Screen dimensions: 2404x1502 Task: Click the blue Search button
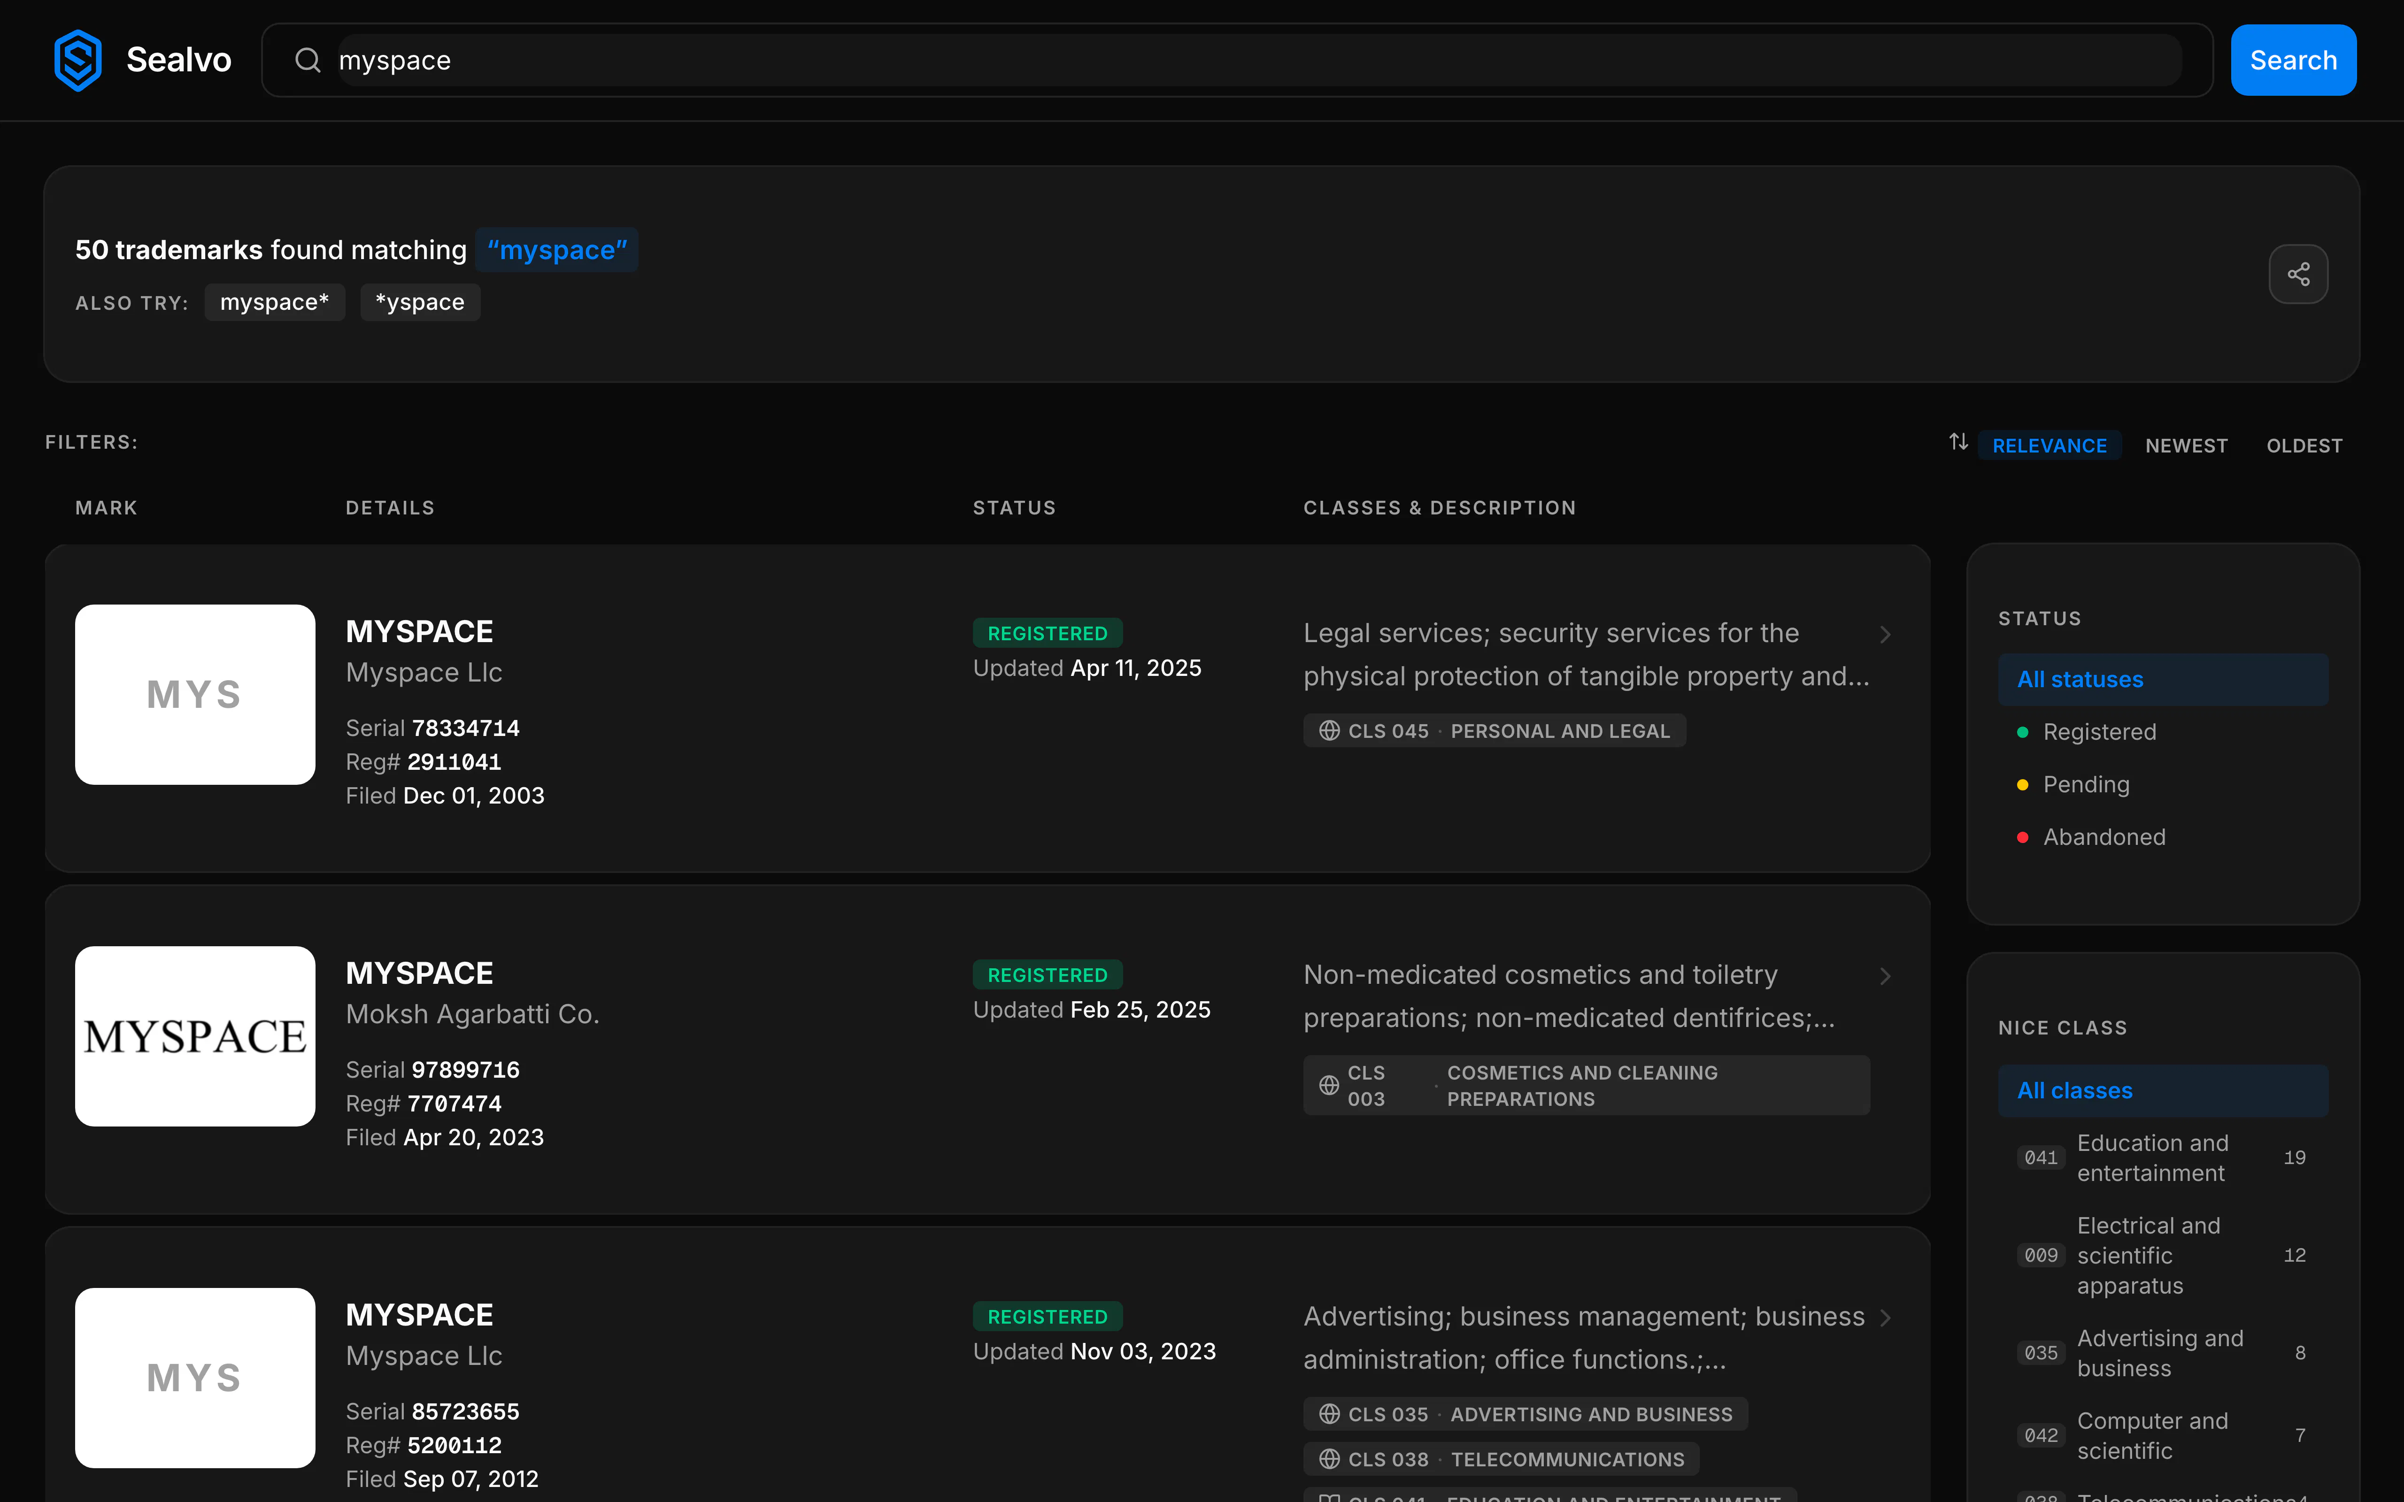[x=2293, y=61]
